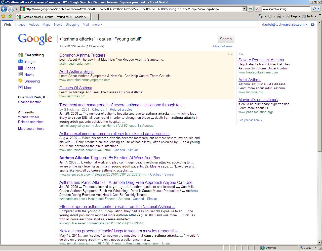This screenshot has height=251, width=322.
Task: Click the Images link in Google top bar
Action: tap(20, 25)
